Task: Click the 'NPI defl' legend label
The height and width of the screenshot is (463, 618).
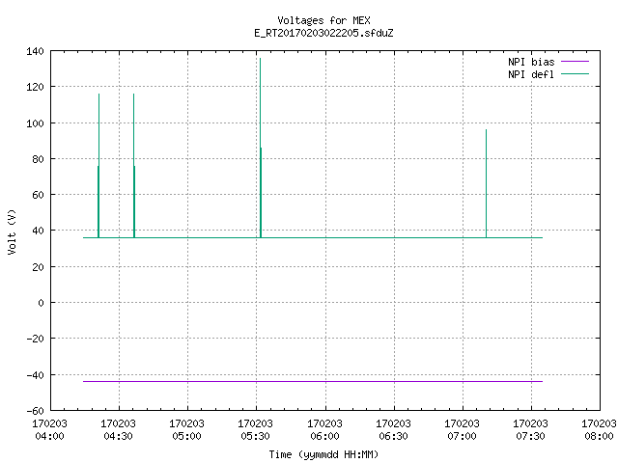Action: click(531, 74)
